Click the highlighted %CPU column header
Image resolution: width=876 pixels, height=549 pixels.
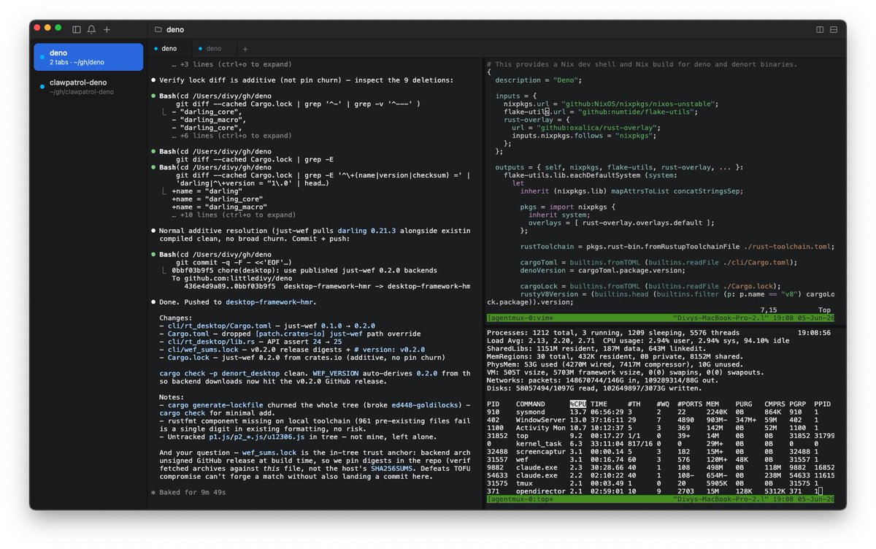577,404
